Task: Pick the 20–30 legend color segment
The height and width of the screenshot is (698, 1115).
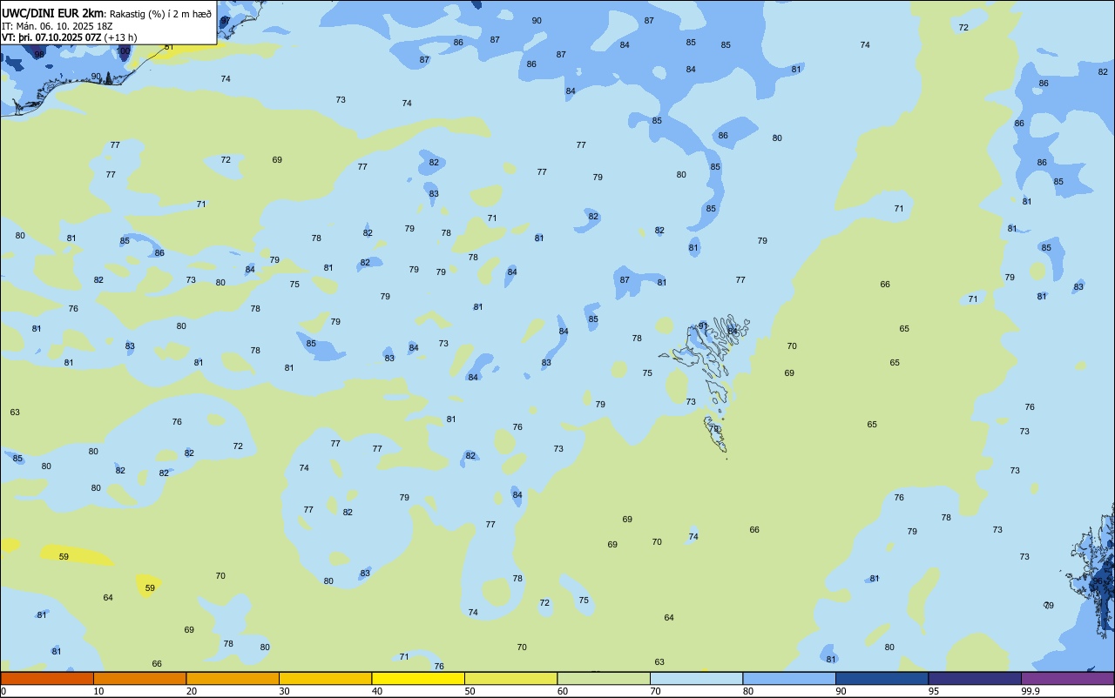Action: (x=233, y=678)
